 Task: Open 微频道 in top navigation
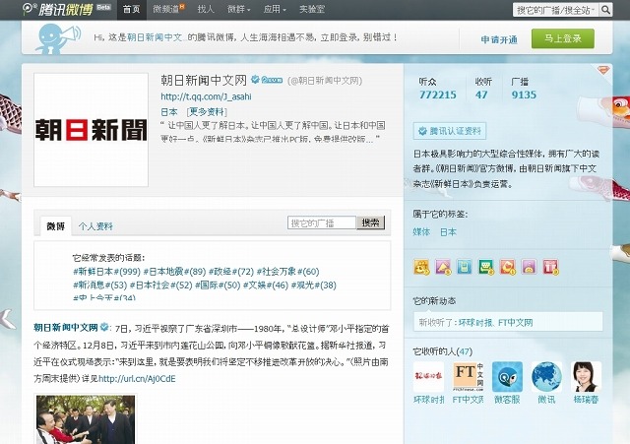[168, 9]
